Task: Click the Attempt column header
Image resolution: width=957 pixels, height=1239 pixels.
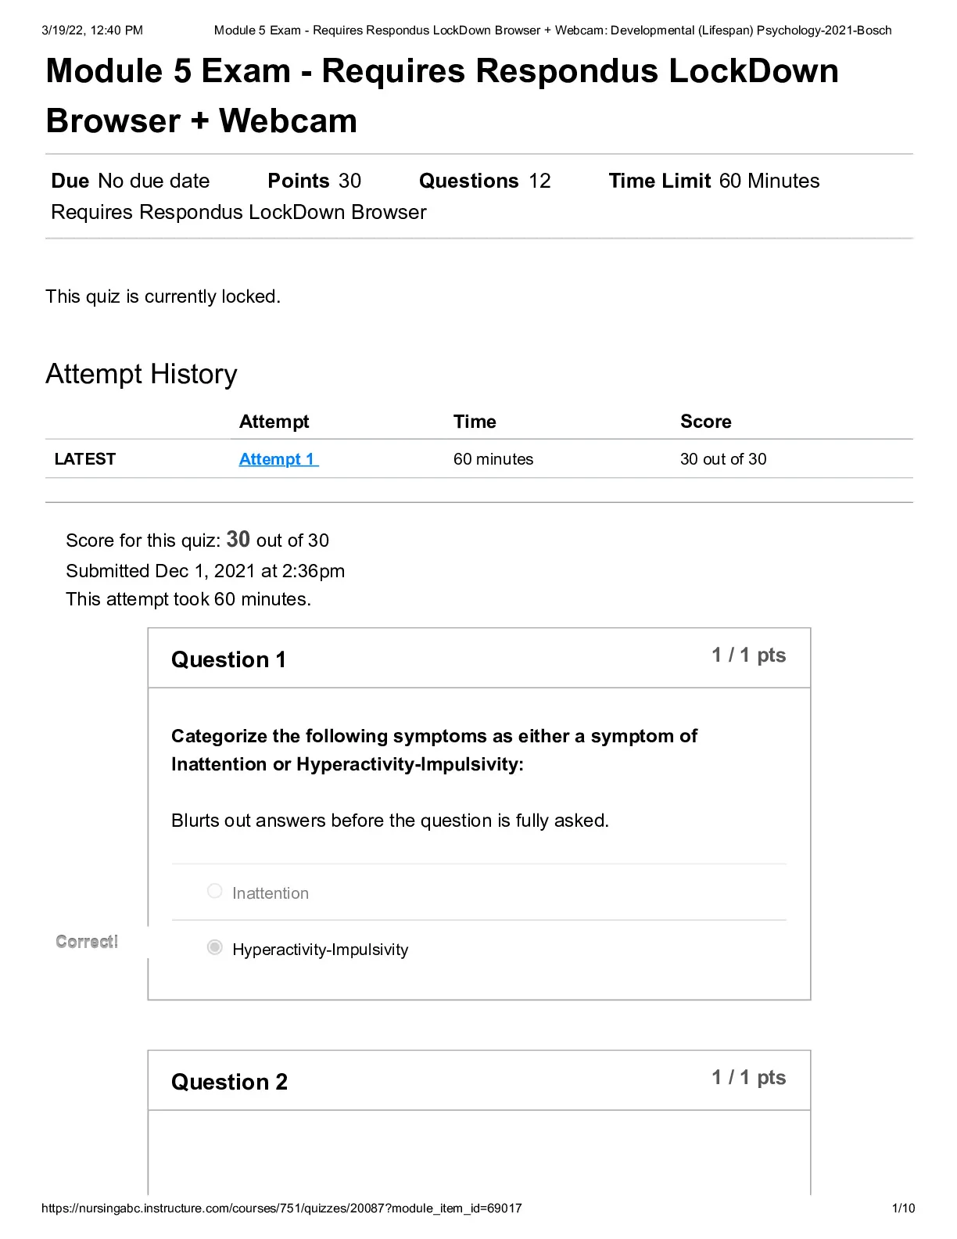Action: (x=274, y=422)
